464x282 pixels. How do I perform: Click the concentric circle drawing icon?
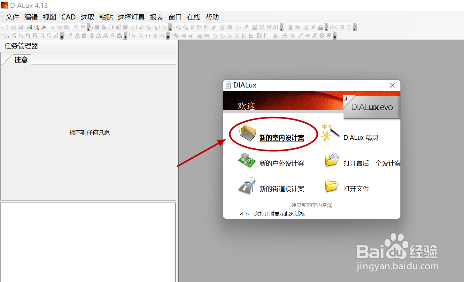click(321, 35)
